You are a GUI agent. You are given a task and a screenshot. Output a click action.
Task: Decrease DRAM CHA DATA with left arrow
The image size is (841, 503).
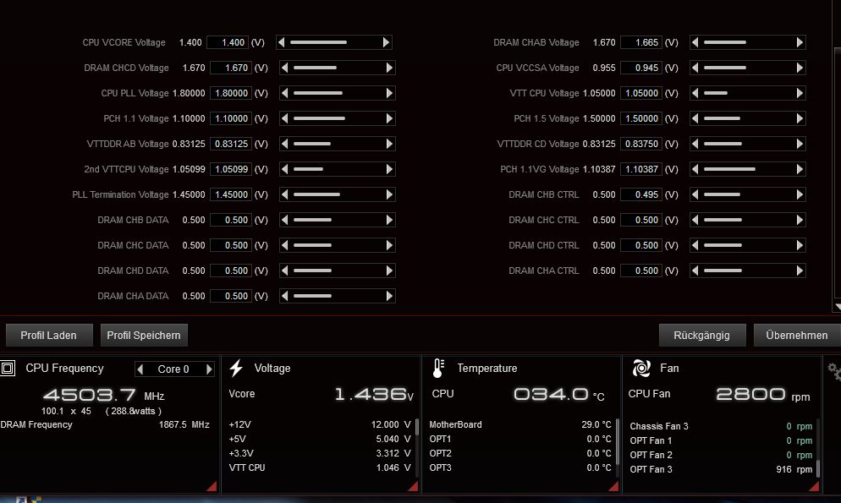[285, 296]
